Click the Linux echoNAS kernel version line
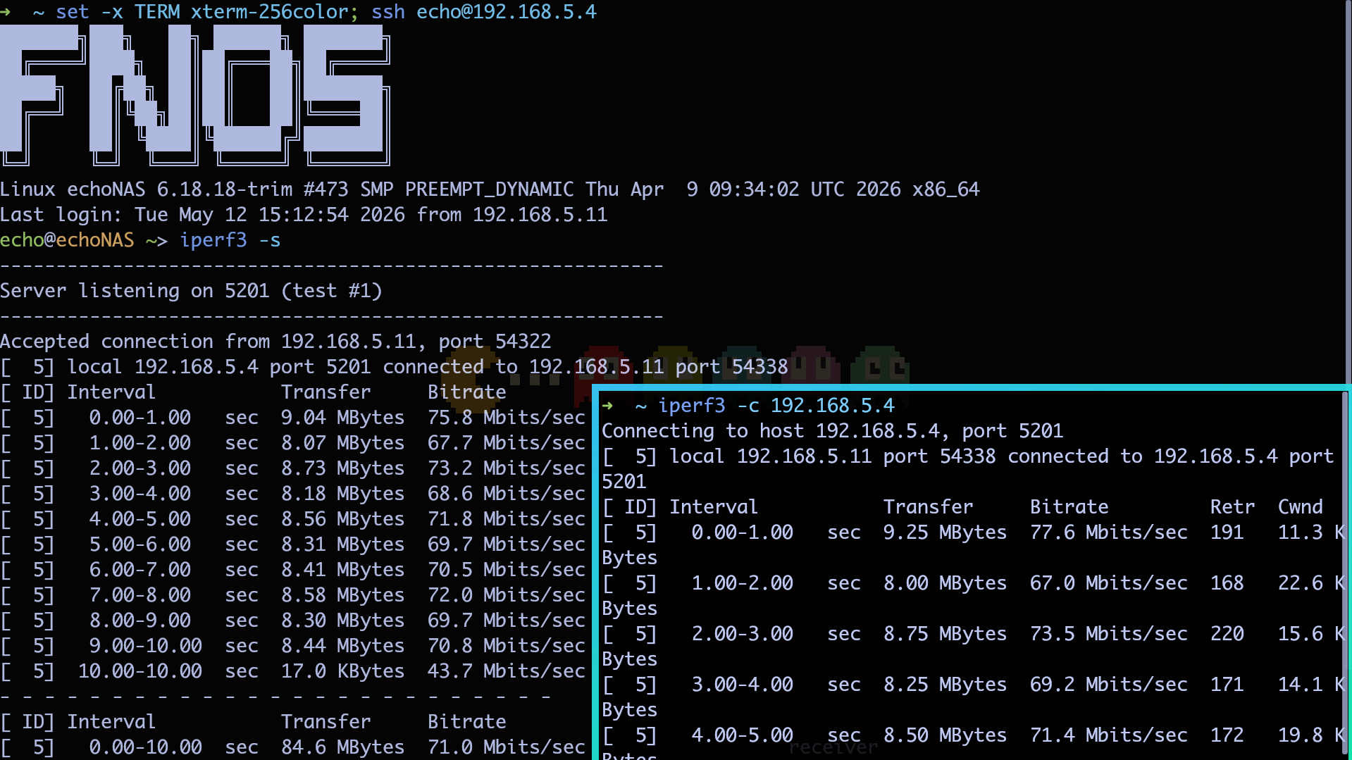 490,189
